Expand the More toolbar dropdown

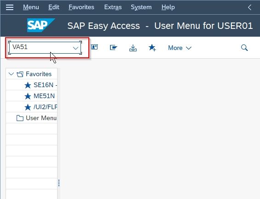[180, 48]
